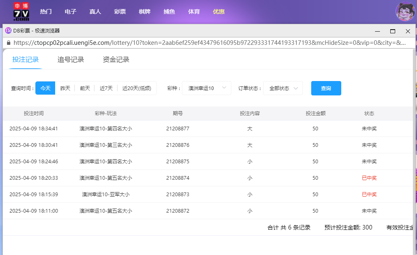Open the 彩种 lottery type dropdown

[206, 88]
